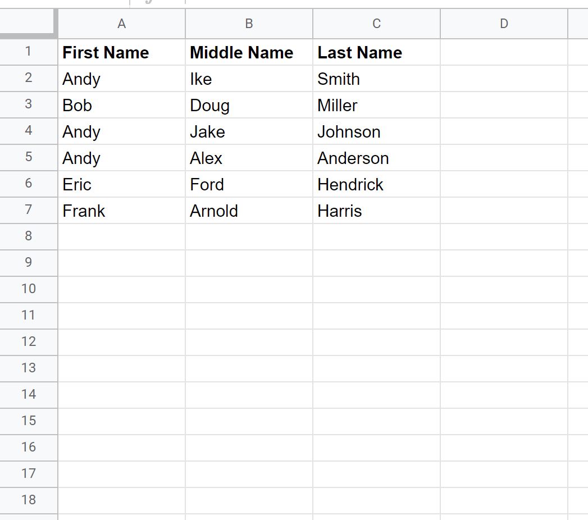588x520 pixels.
Task: Select the cell containing Ike
Action: point(249,79)
